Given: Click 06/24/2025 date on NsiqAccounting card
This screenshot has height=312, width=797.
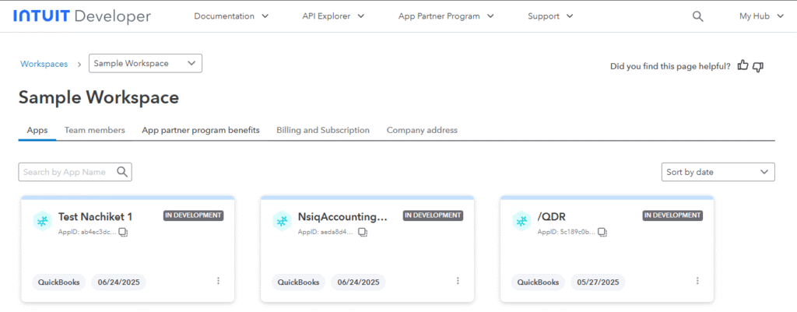Looking at the screenshot, I should coord(358,282).
